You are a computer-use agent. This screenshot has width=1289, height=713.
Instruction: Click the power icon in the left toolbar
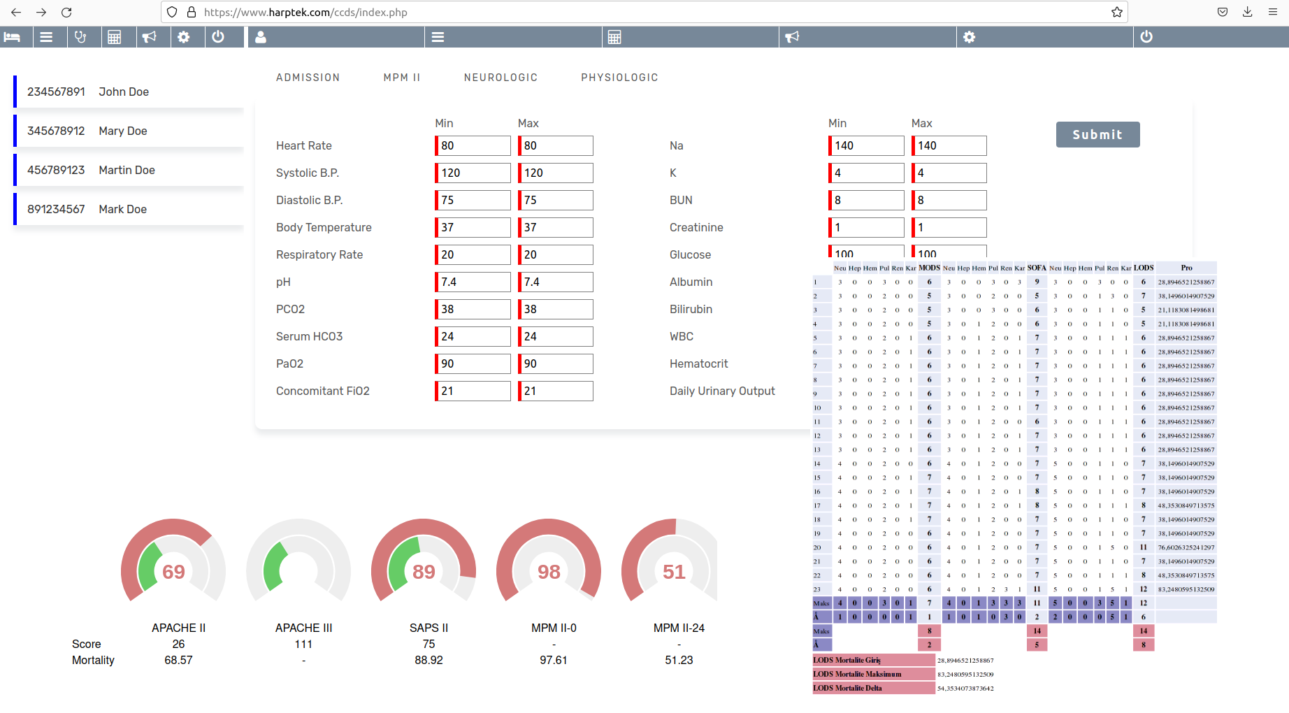coord(218,37)
